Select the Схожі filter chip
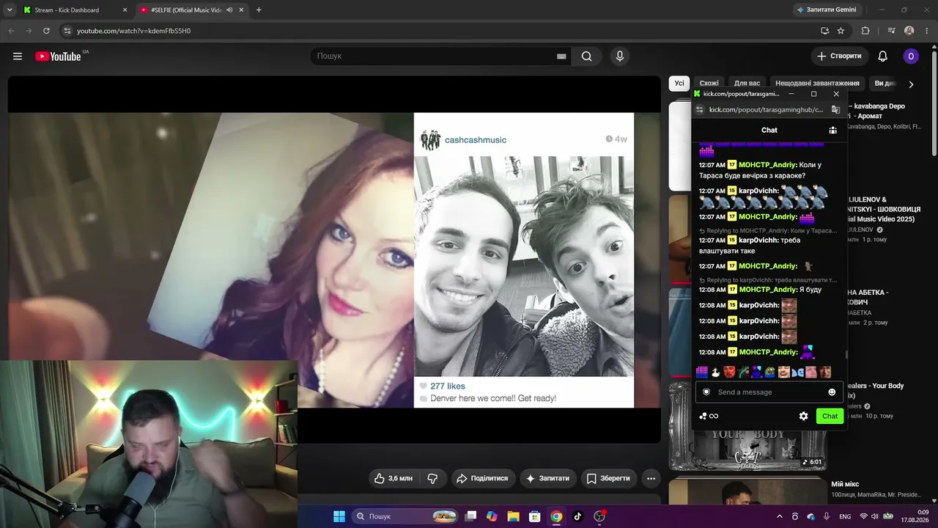The image size is (938, 528). (709, 84)
